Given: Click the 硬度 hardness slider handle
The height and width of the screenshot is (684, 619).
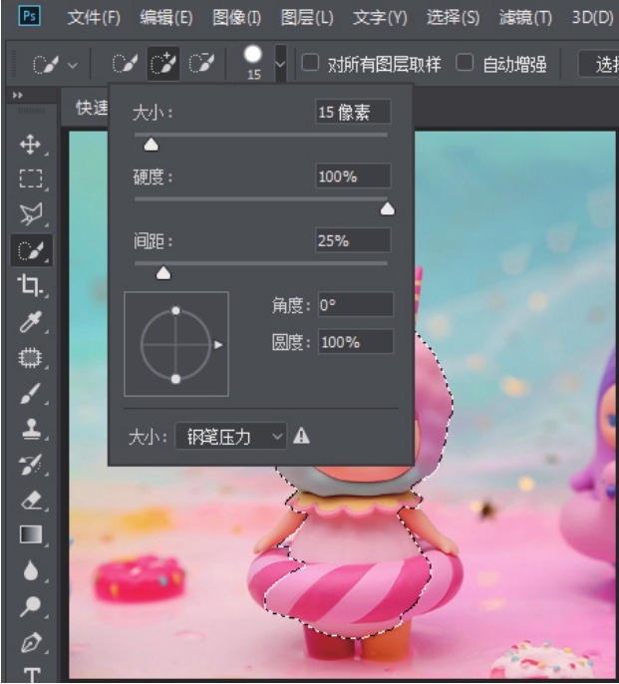Looking at the screenshot, I should 388,208.
